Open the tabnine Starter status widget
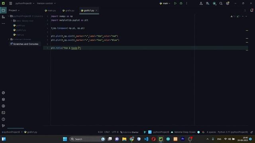 tap(129, 132)
